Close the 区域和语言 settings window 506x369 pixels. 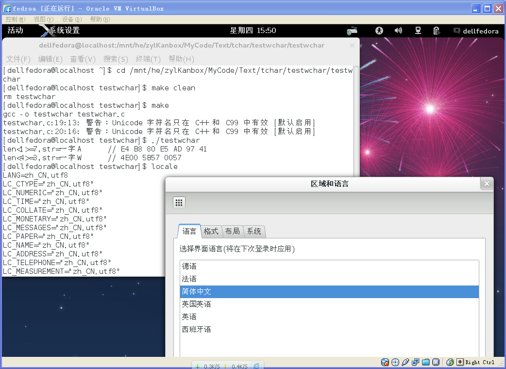[487, 184]
